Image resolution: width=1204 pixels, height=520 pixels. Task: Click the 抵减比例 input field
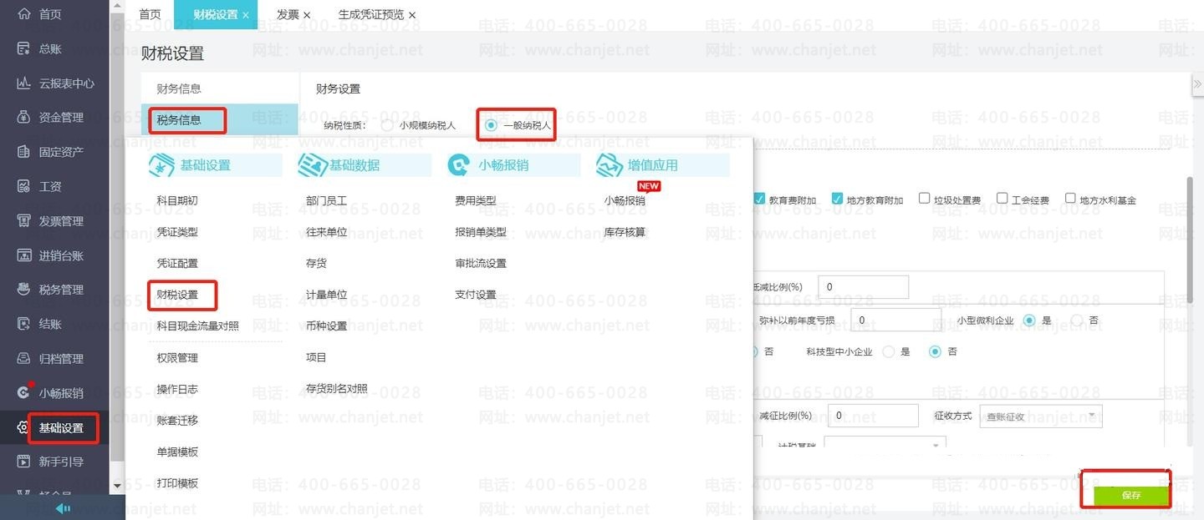[863, 287]
